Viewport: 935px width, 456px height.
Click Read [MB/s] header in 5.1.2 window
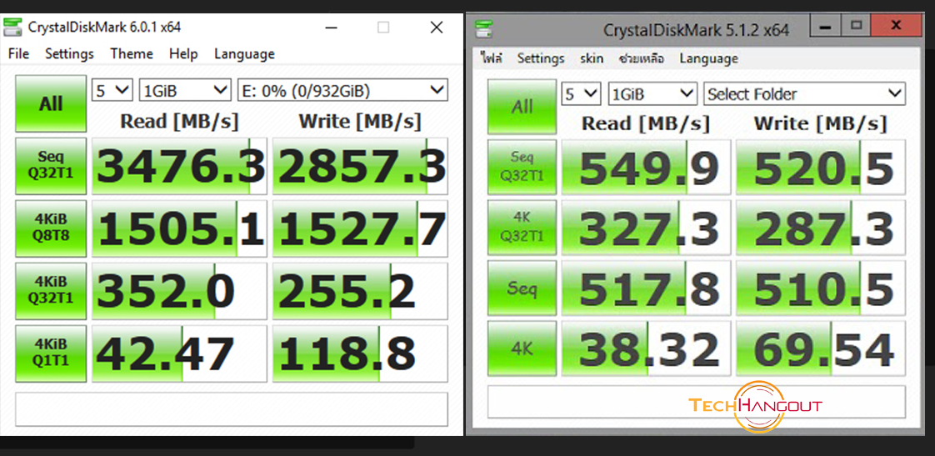coord(646,123)
